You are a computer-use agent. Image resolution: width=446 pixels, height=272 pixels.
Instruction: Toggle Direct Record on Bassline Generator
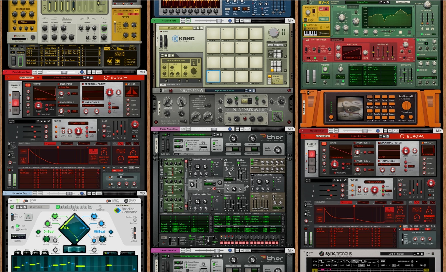coord(108,201)
